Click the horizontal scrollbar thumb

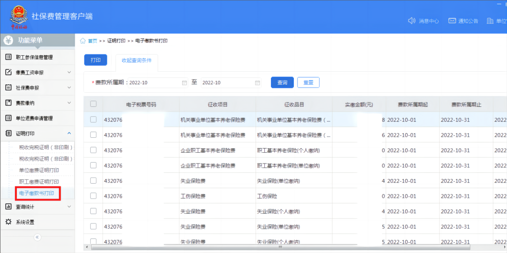[x=280, y=247]
